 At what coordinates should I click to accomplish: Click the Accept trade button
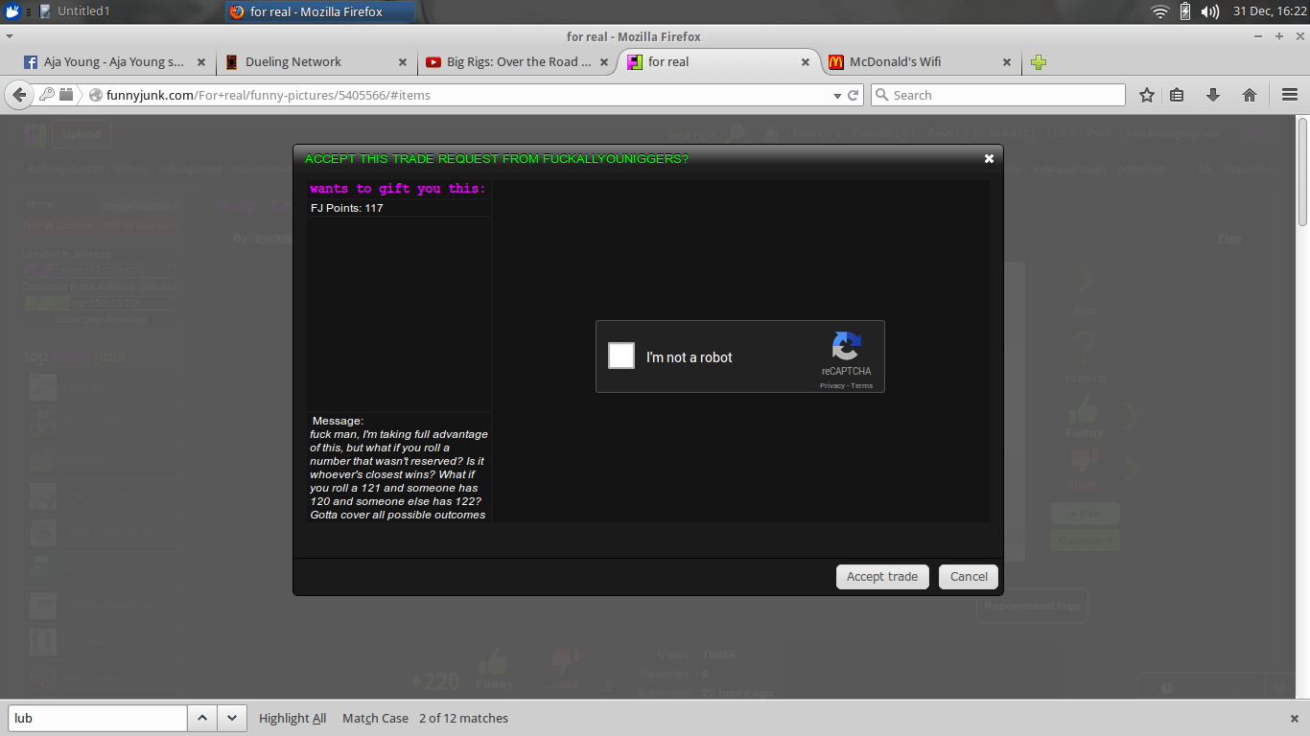881,577
